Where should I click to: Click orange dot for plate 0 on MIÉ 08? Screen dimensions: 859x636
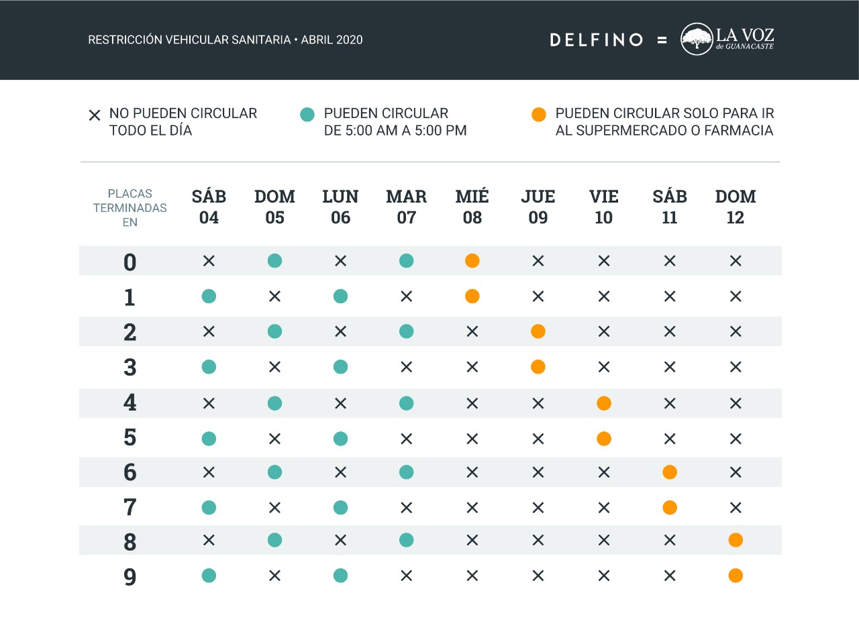pos(472,261)
